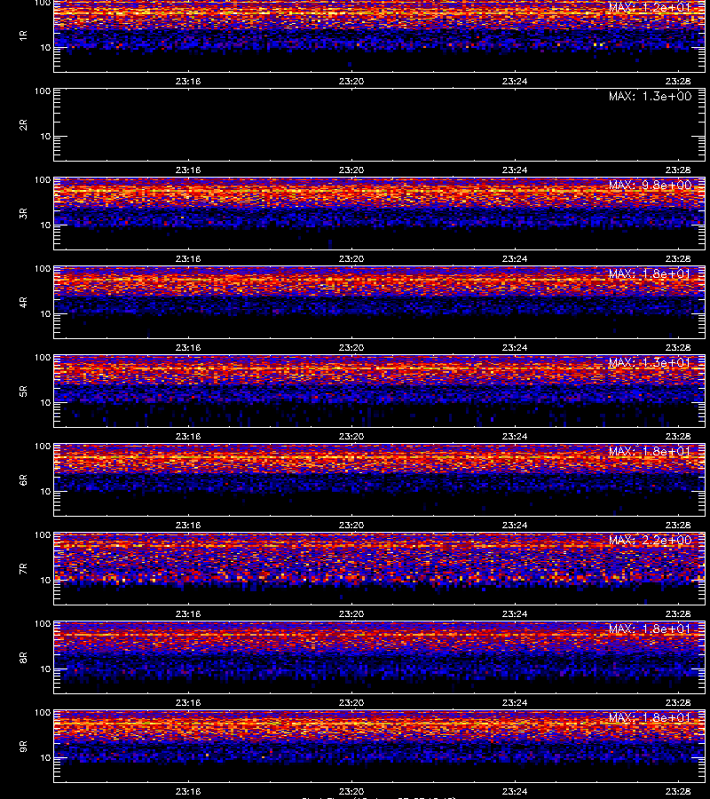Click the 23:28 tick label under the 6R panel
Screen dimensions: 710x799
[678, 525]
